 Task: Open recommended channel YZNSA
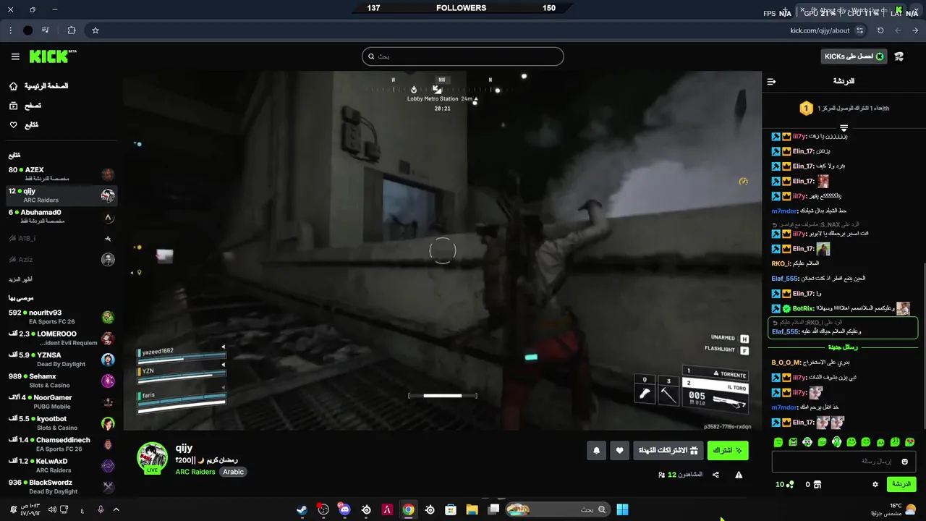coord(61,359)
